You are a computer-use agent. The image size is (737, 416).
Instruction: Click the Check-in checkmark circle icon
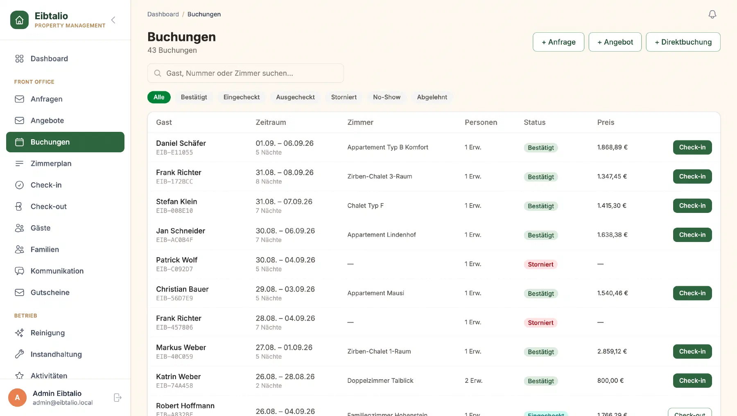click(19, 185)
